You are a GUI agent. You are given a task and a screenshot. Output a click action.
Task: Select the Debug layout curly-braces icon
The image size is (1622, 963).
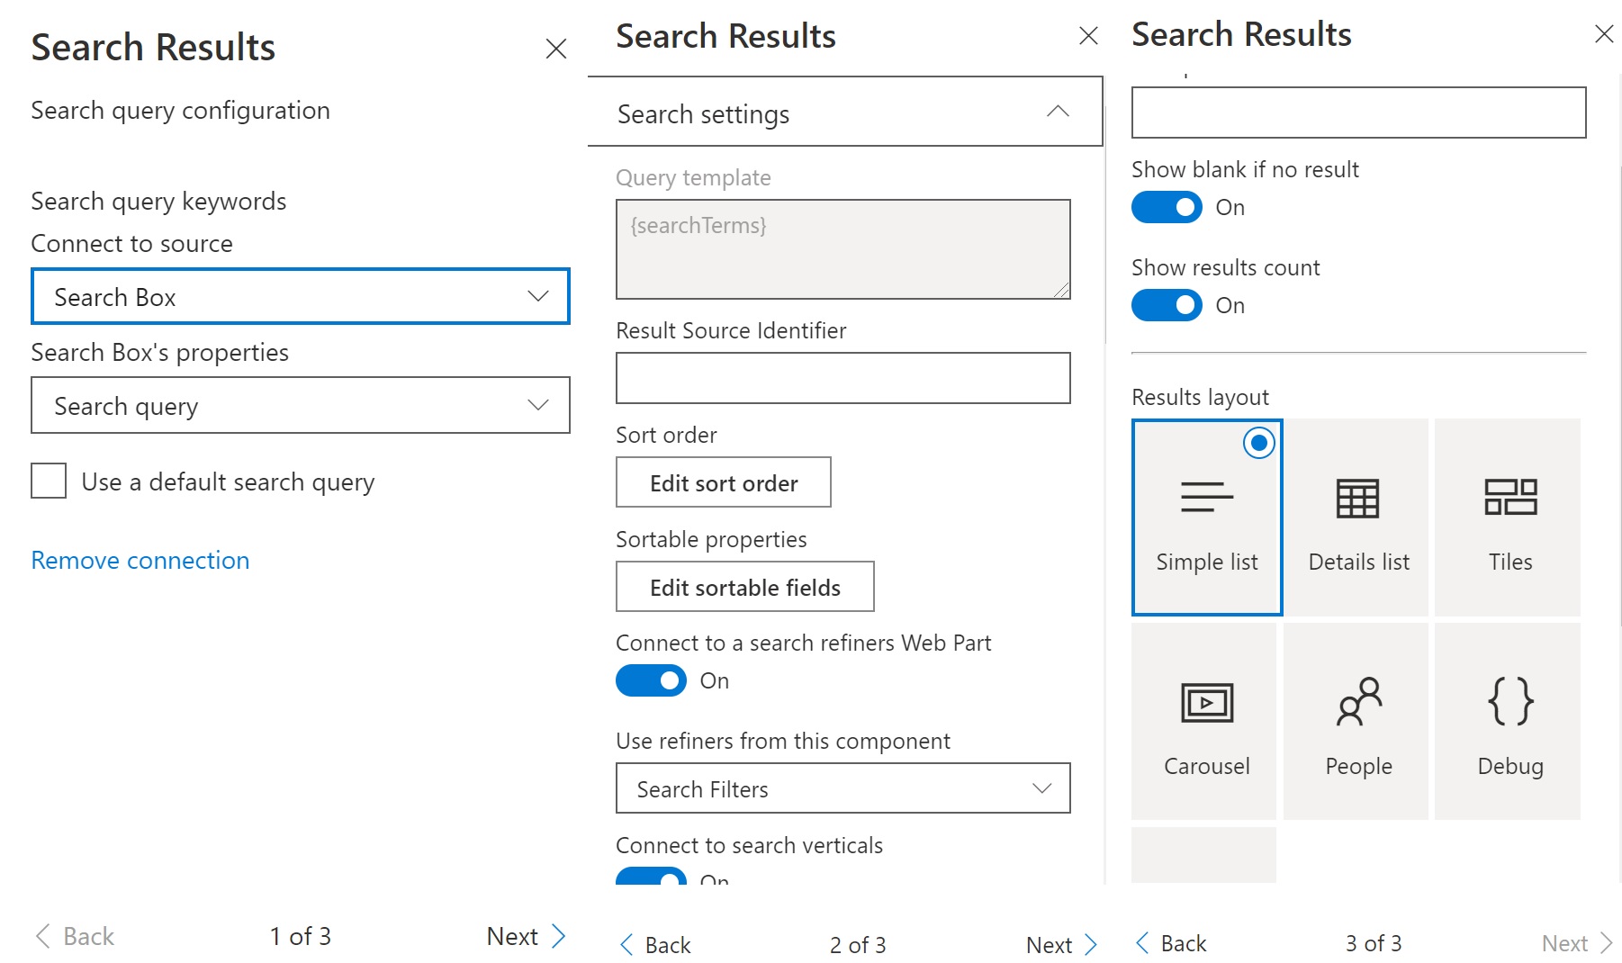pyautogui.click(x=1509, y=701)
